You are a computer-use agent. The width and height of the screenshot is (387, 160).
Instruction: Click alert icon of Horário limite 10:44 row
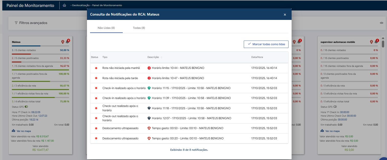point(149,68)
